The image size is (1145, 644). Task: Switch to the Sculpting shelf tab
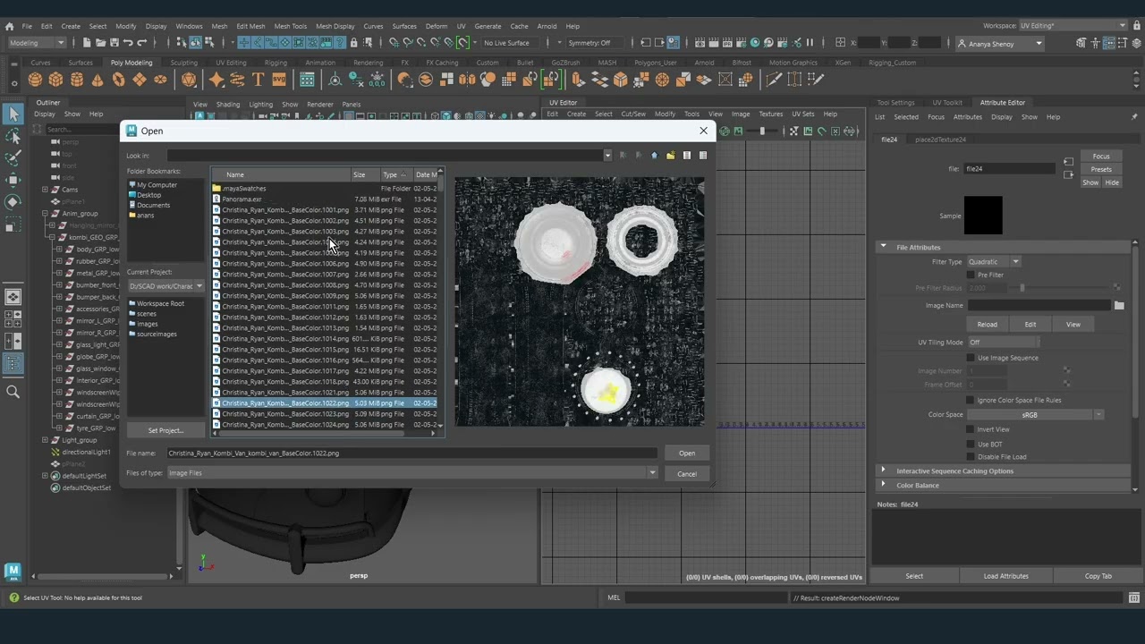(x=183, y=63)
